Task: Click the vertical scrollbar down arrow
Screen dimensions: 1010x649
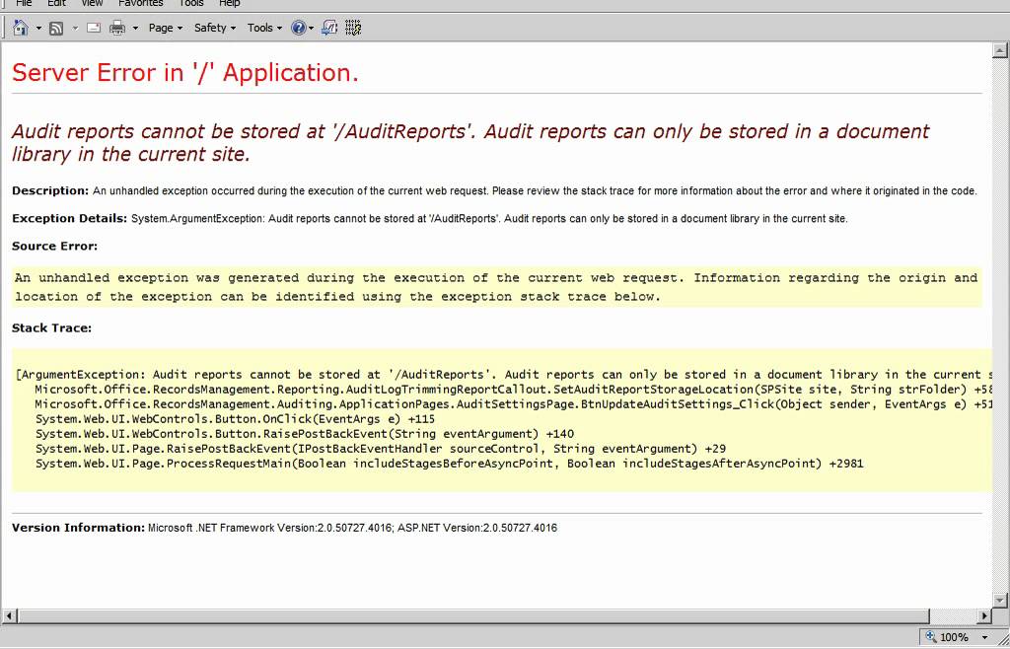Action: 1000,600
